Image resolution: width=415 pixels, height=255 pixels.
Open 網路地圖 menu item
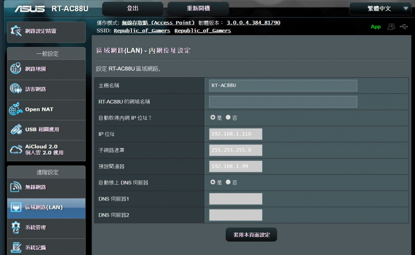[x=46, y=69]
